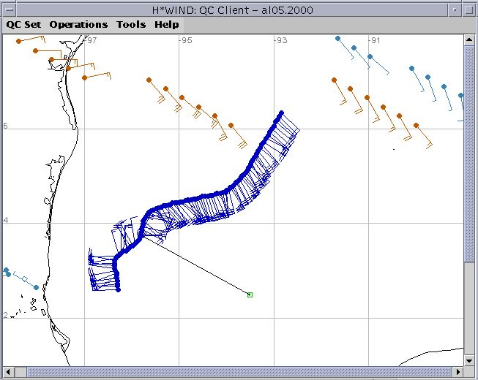Select the bottom end of the blue flight track
478x380 pixels.
click(x=117, y=290)
